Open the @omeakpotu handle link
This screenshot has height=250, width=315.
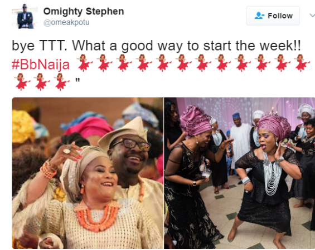tap(66, 22)
